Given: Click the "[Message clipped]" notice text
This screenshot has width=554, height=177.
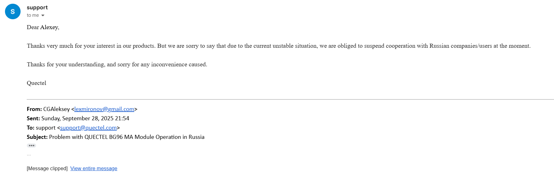Looking at the screenshot, I should [x=47, y=168].
